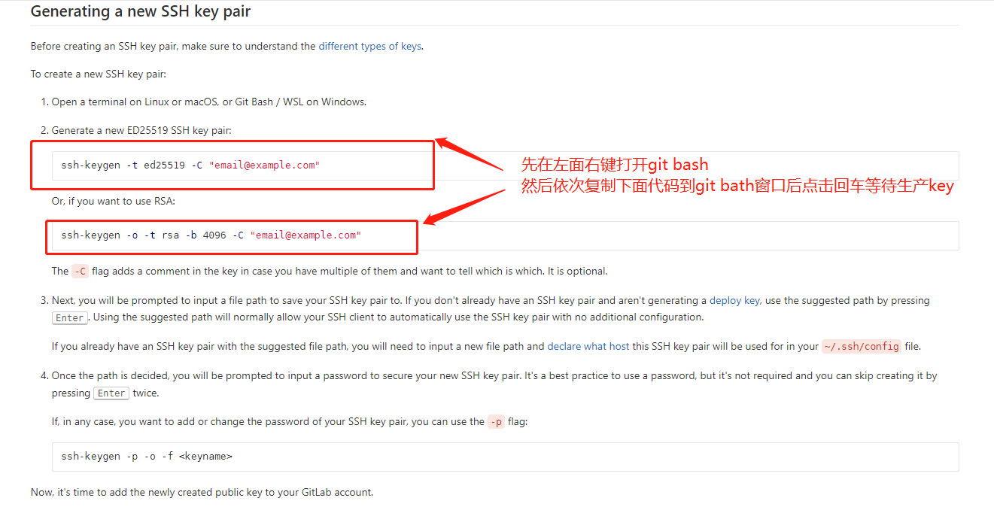The width and height of the screenshot is (994, 507).
Task: Click the inline -p flag code label
Action: pyautogui.click(x=496, y=422)
